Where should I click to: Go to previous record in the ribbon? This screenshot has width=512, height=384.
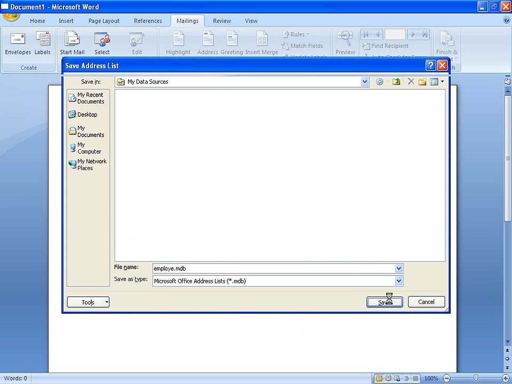(x=378, y=34)
